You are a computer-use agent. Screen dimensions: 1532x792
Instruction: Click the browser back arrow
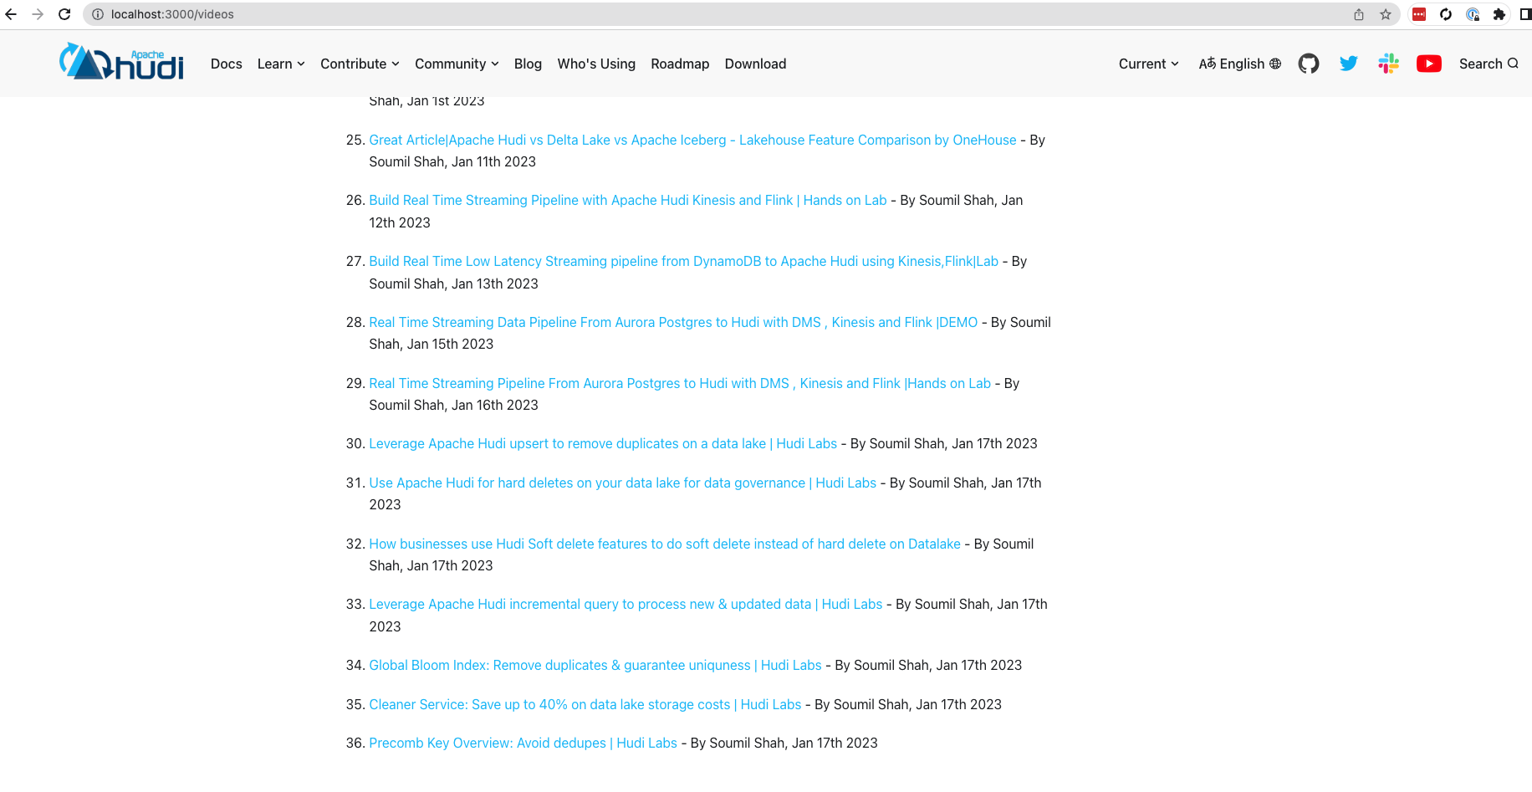(x=11, y=14)
